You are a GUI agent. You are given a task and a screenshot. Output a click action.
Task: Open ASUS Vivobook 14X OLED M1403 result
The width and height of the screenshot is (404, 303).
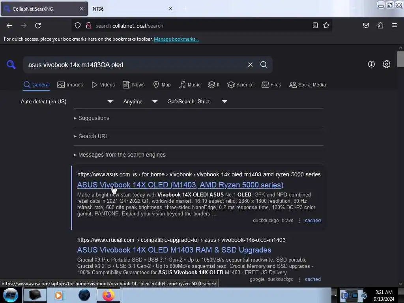pos(180,185)
